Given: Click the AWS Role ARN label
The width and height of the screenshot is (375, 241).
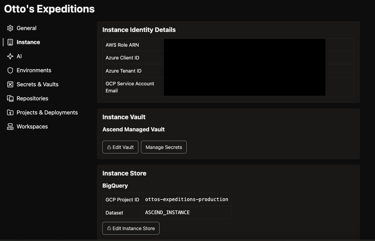Looking at the screenshot, I should [122, 45].
